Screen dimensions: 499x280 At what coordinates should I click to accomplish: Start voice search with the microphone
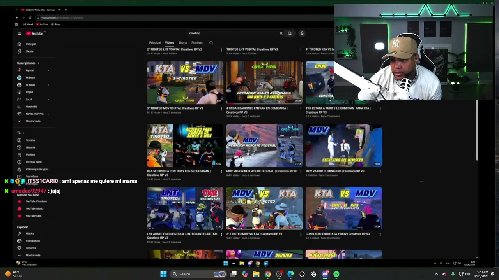point(302,33)
